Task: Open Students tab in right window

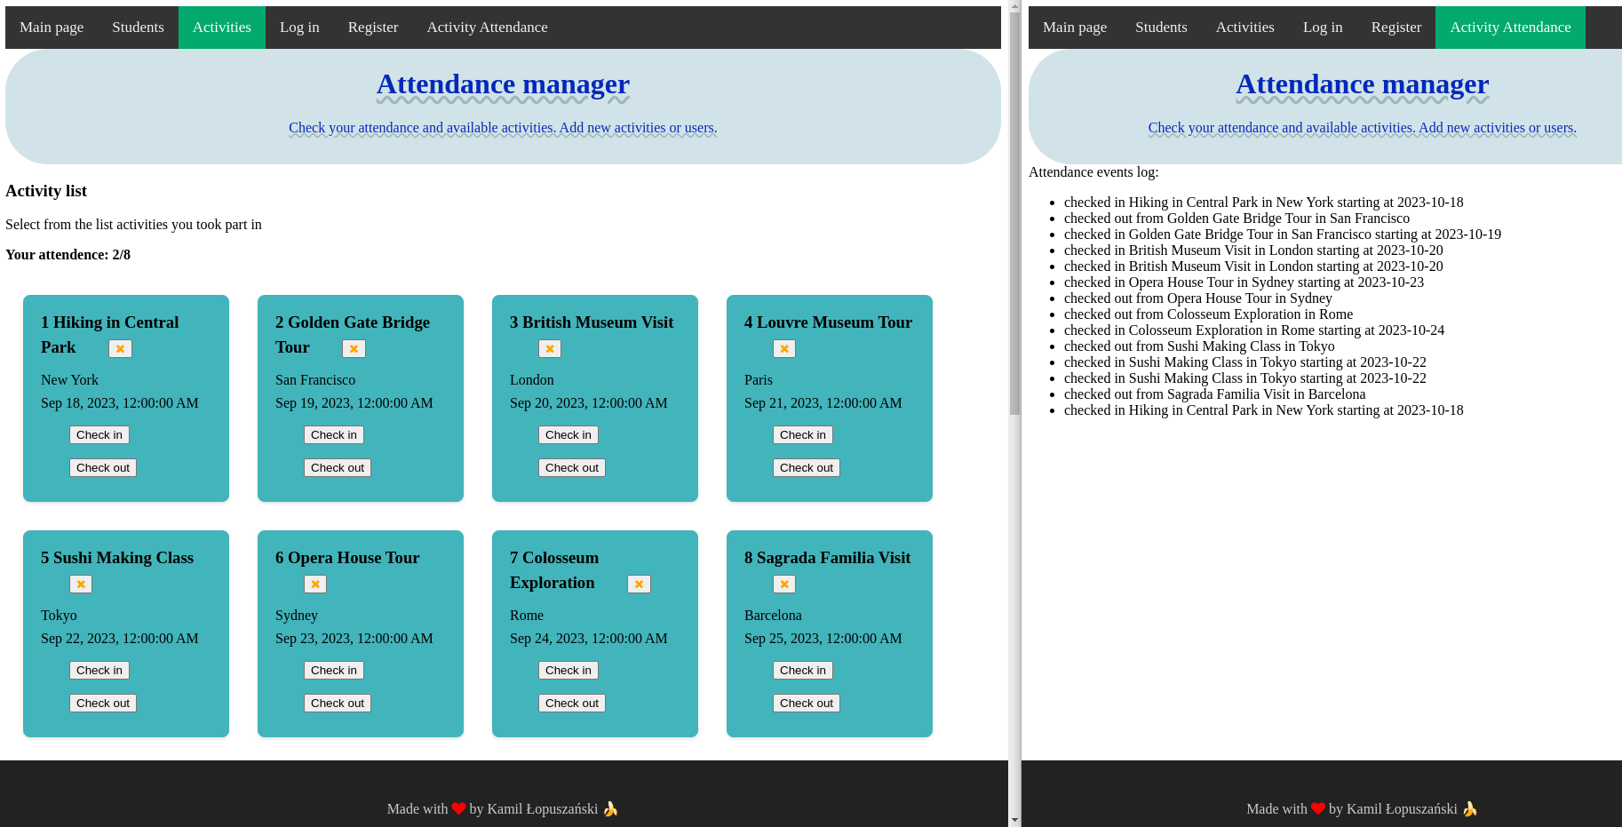Action: [x=1161, y=28]
